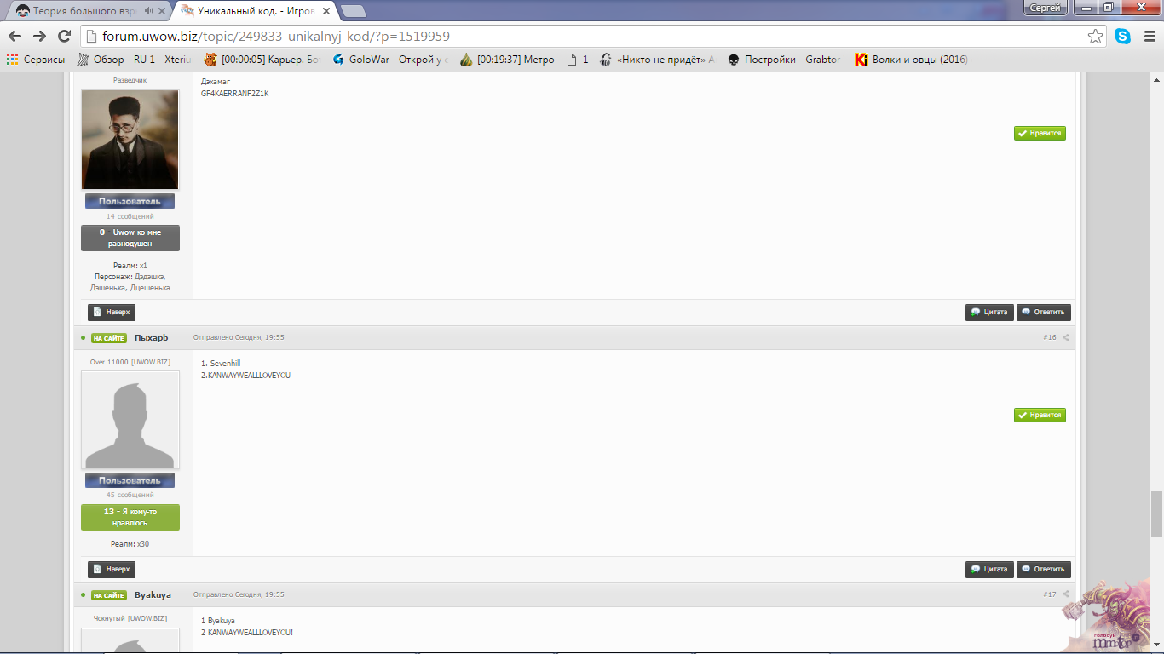Click 45 сообщений count text

[130, 495]
